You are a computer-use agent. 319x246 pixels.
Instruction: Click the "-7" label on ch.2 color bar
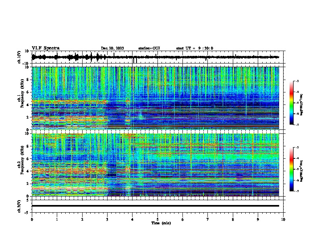click(x=297, y=191)
